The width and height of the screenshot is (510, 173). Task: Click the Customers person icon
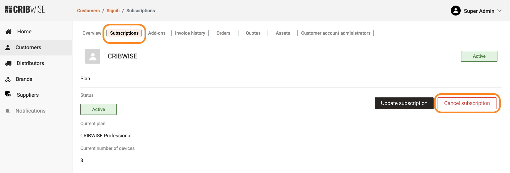point(8,48)
